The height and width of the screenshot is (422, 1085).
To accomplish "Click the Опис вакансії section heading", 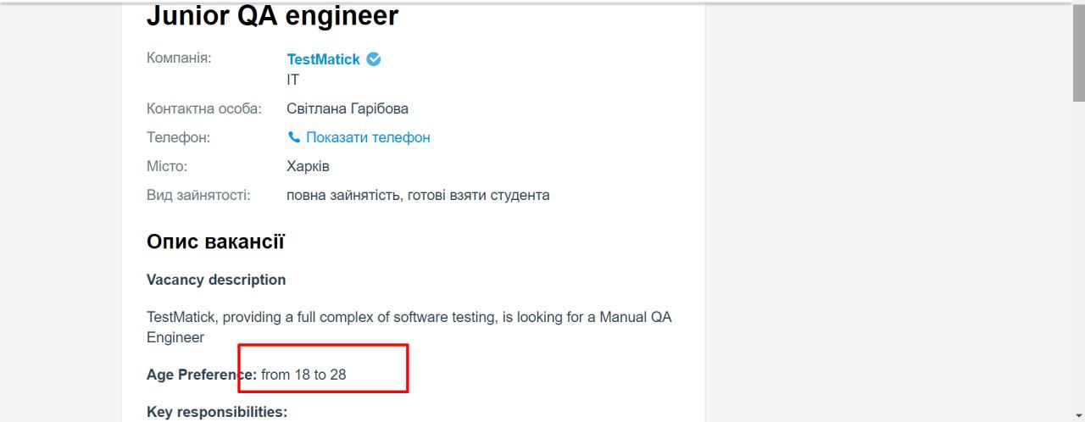I will click(215, 242).
